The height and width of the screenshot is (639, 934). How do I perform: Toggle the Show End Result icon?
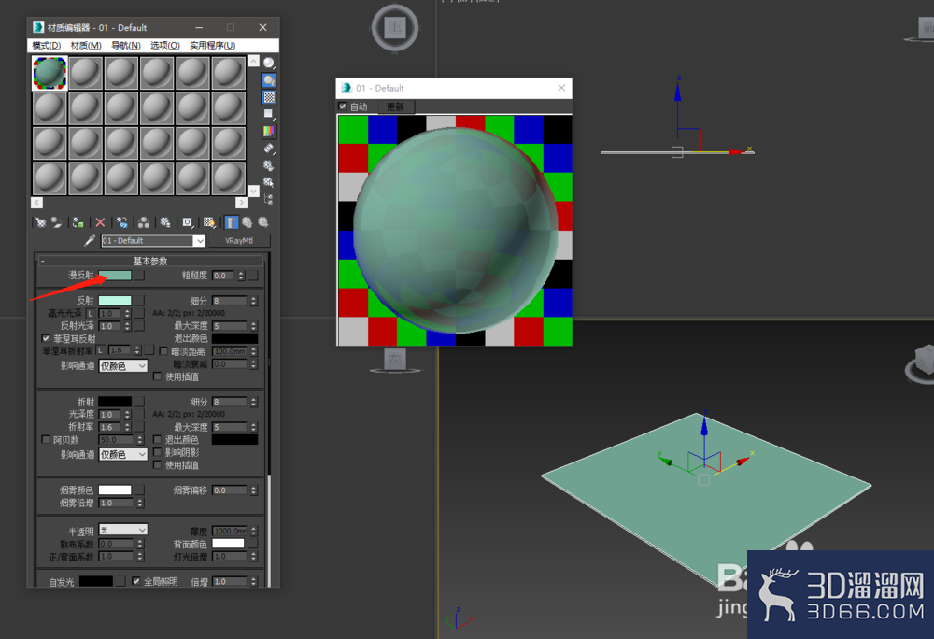tap(231, 222)
